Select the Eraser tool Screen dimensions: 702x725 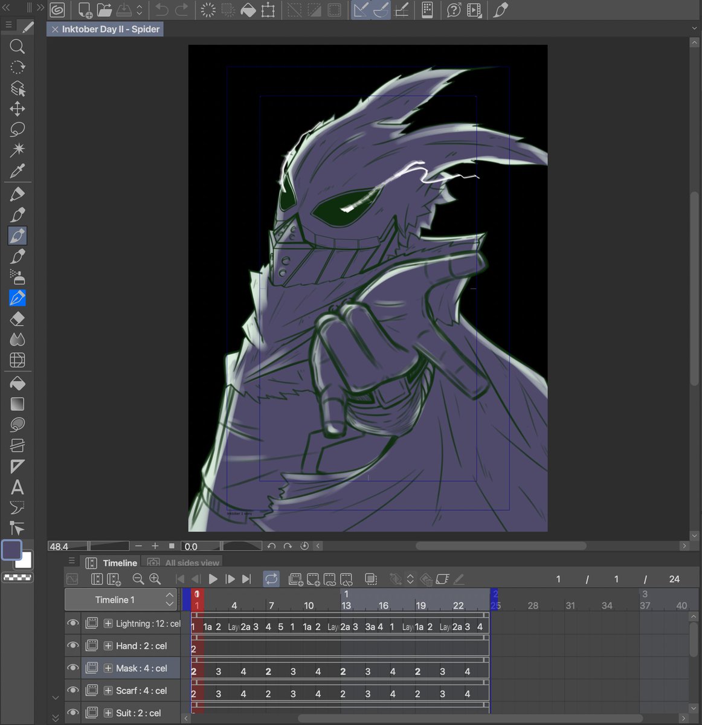tap(18, 318)
